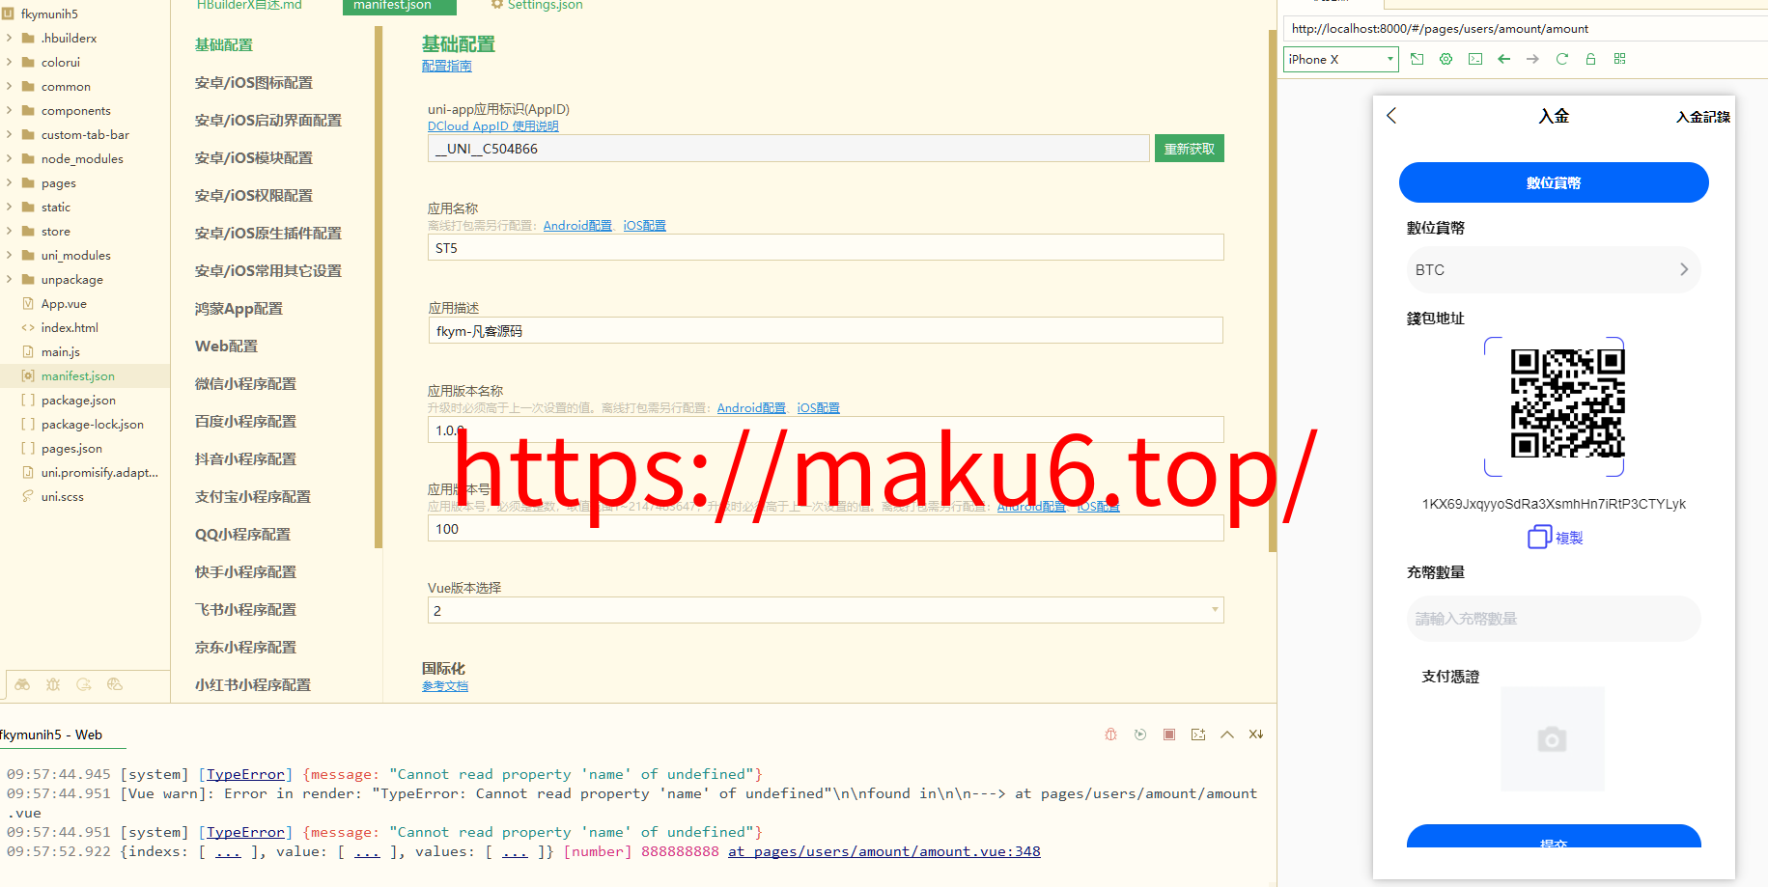Clear console output with the X-arrow icon
Viewport: 1768px width, 887px height.
coord(1256,735)
